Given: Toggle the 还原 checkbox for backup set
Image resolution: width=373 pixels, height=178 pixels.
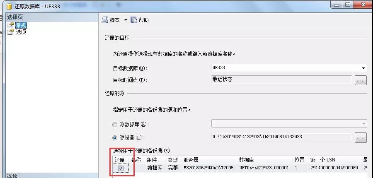Looking at the screenshot, I should [x=121, y=168].
